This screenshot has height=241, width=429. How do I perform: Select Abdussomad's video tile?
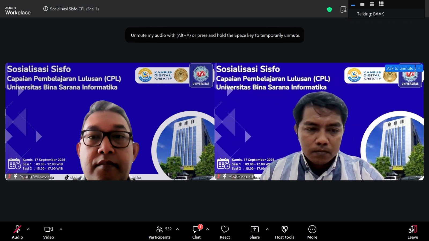click(319, 121)
